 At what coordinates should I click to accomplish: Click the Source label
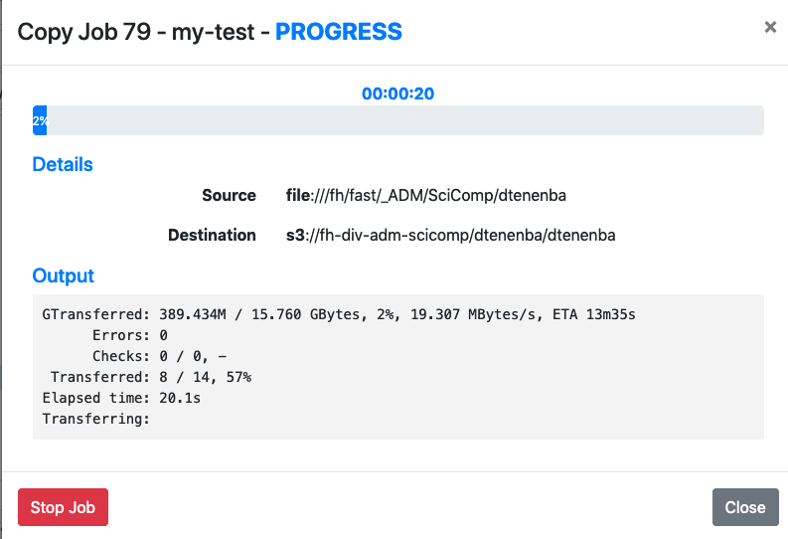tap(230, 195)
